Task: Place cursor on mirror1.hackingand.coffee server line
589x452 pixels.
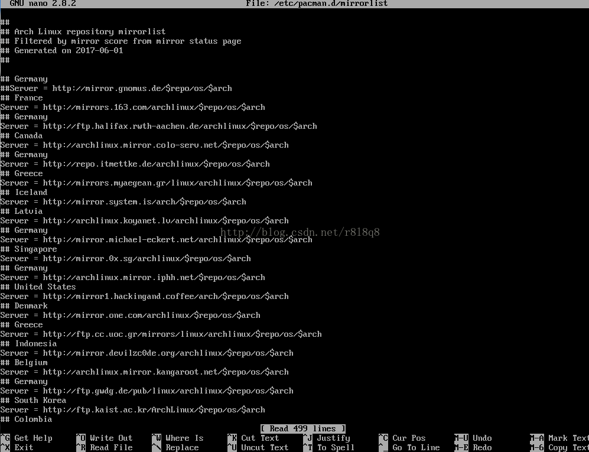Action: click(x=144, y=297)
